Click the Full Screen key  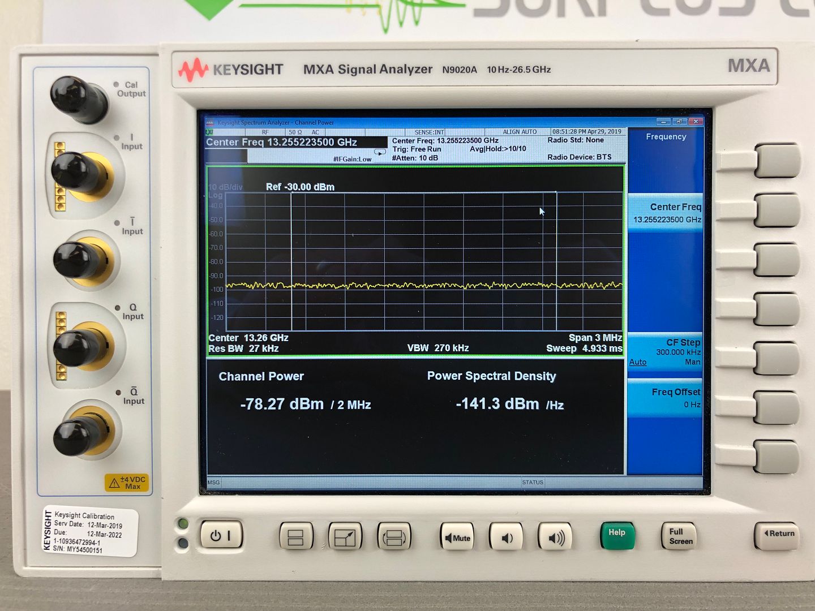point(679,536)
